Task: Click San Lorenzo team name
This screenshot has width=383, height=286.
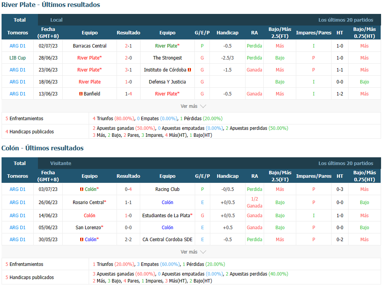Action: 88,228
